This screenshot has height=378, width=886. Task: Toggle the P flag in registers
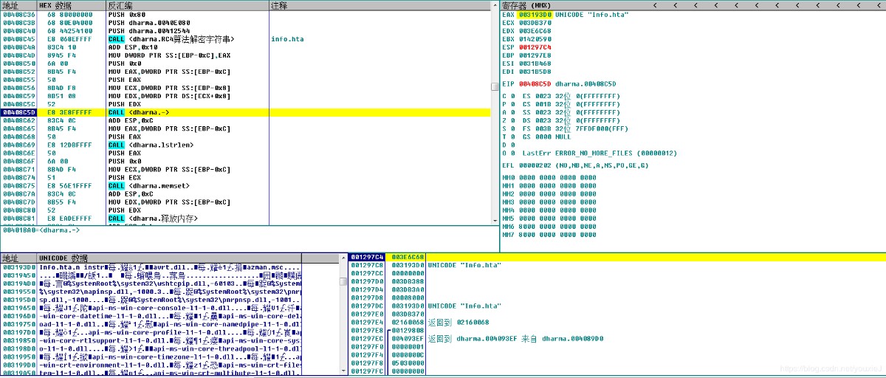tap(508, 104)
